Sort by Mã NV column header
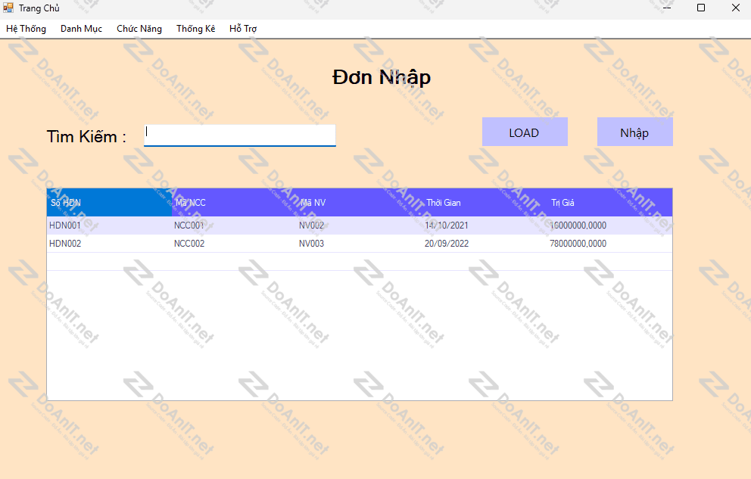This screenshot has width=751, height=479. point(360,202)
